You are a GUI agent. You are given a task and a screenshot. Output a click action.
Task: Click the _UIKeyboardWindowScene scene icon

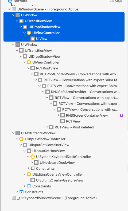coord(14,198)
